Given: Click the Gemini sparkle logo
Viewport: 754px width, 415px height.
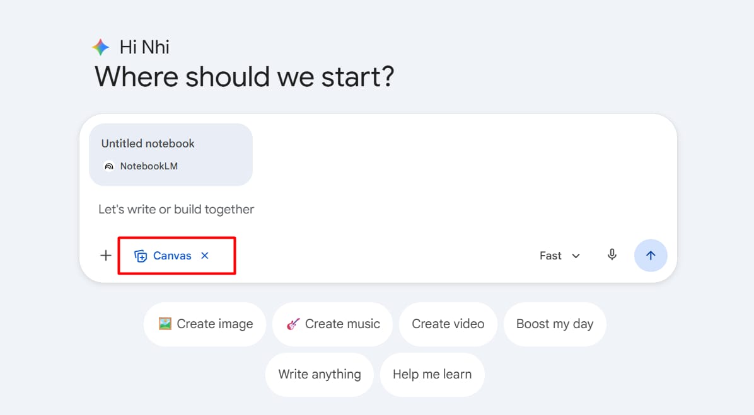Looking at the screenshot, I should point(101,47).
